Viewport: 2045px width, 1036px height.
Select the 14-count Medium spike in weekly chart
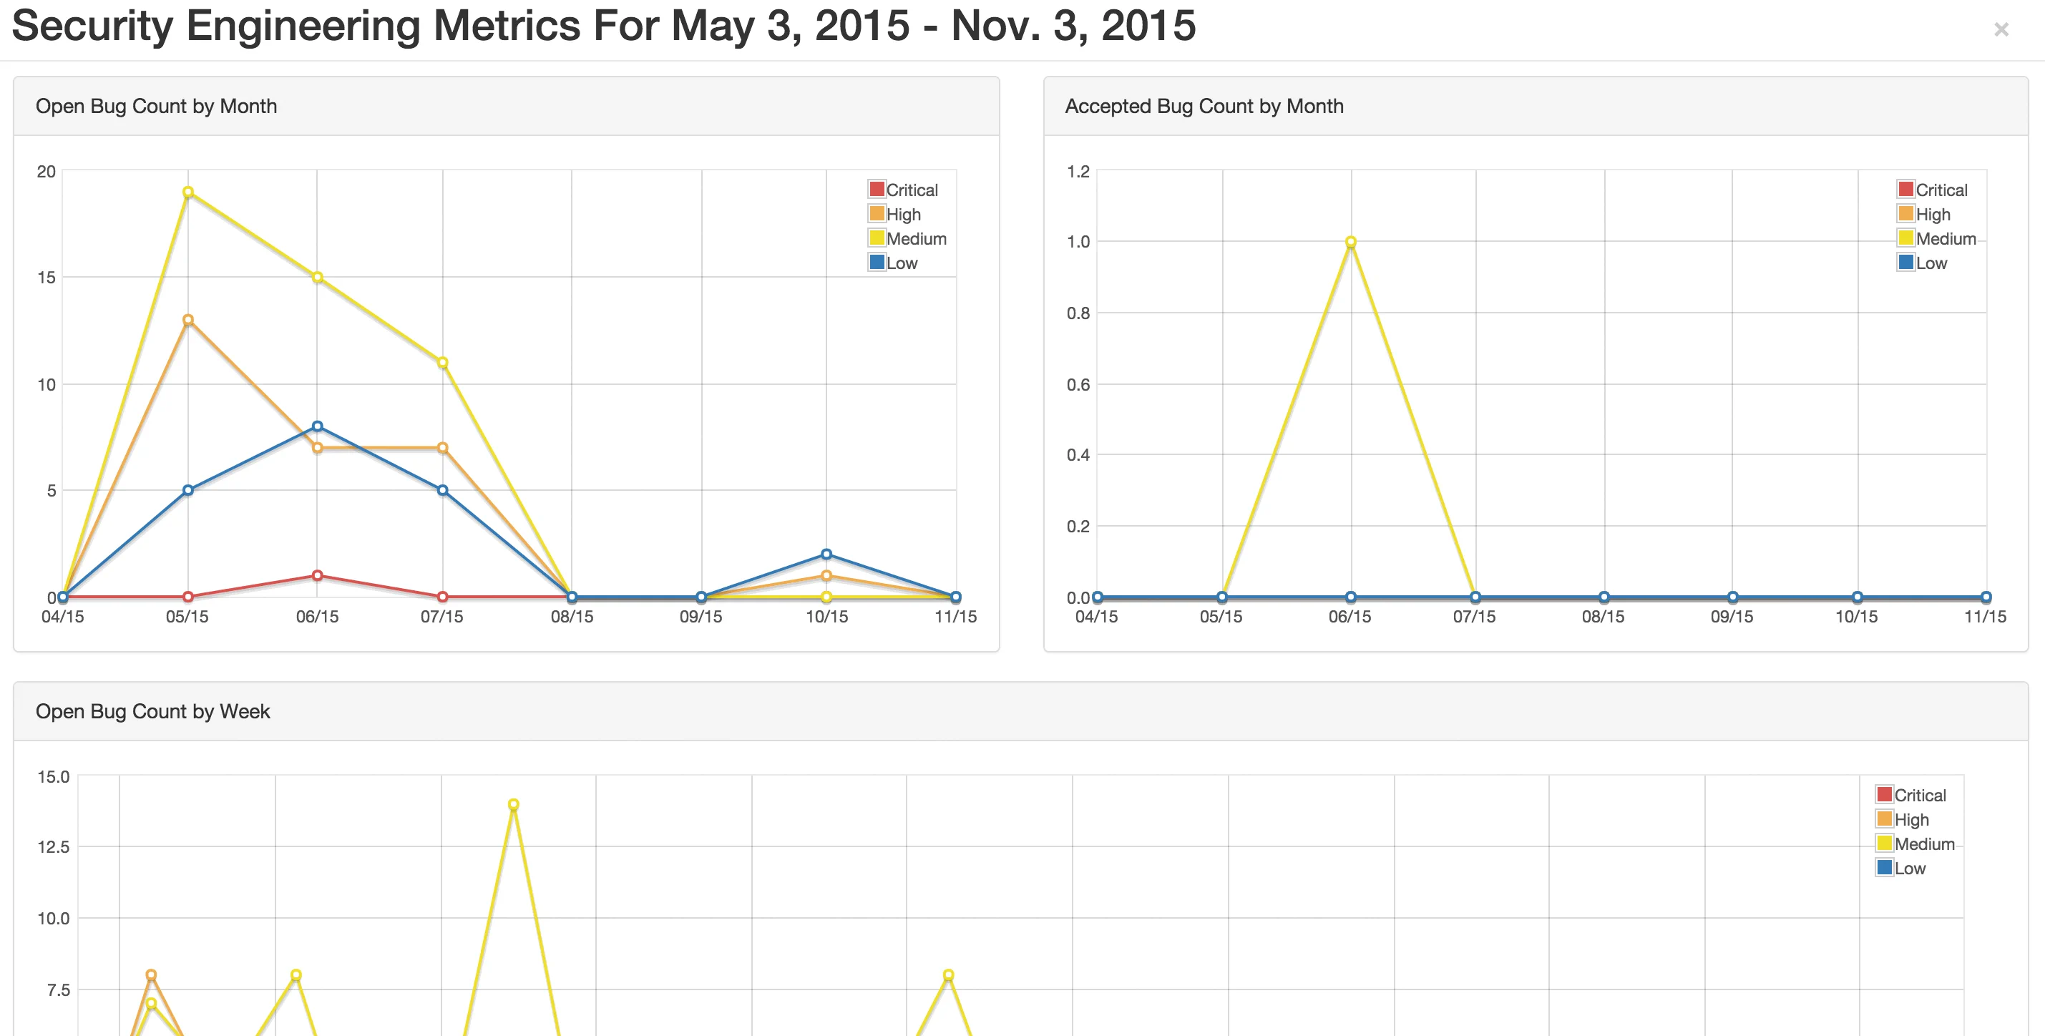click(514, 804)
